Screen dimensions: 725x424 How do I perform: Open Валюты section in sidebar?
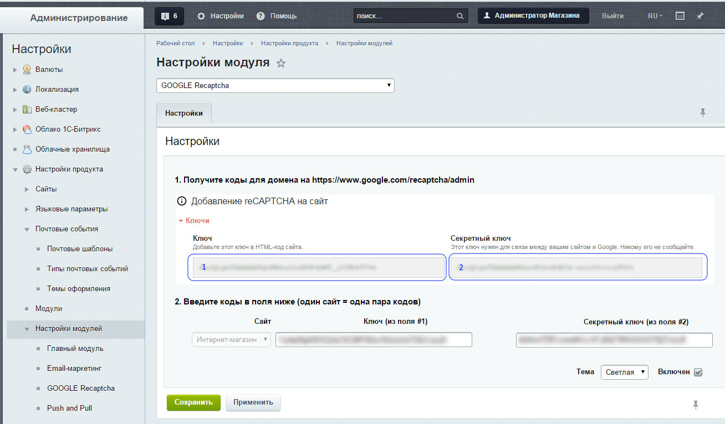click(49, 69)
